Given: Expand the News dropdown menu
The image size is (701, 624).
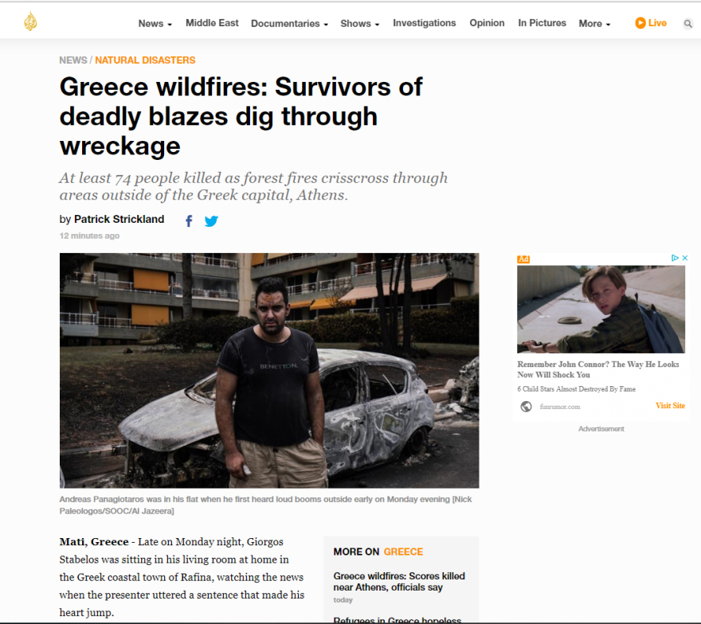Looking at the screenshot, I should point(155,24).
